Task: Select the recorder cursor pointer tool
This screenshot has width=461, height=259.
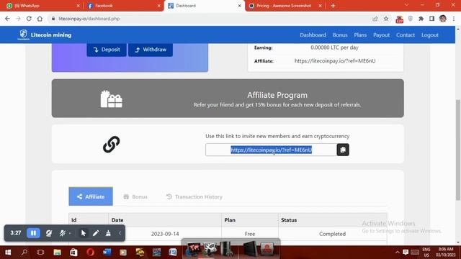Action: click(x=84, y=233)
